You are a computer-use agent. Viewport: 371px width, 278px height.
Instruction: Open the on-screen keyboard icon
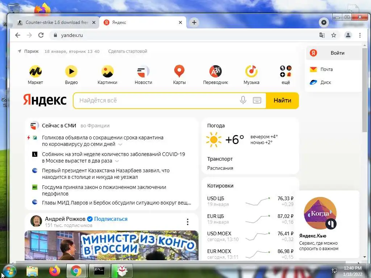[x=257, y=100]
